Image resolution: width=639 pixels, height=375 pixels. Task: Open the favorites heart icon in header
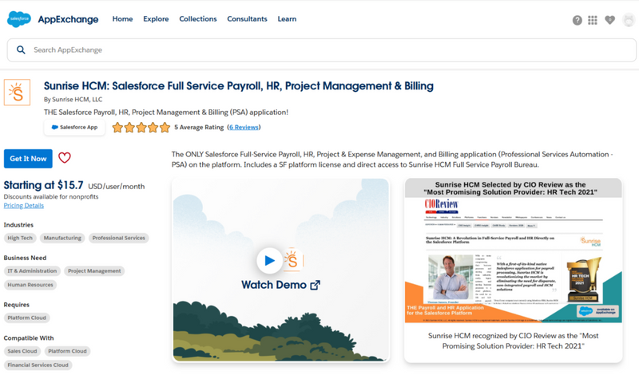[609, 19]
